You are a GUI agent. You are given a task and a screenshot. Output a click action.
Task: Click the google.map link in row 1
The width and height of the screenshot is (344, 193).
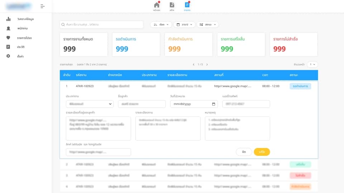[x=233, y=86]
